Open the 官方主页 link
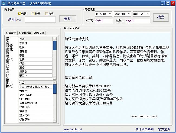The image size is (176, 133). [x=164, y=129]
